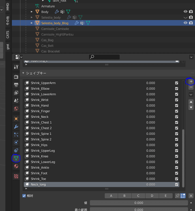Hide Selestia_body_Blog eye icon

(x=185, y=23)
